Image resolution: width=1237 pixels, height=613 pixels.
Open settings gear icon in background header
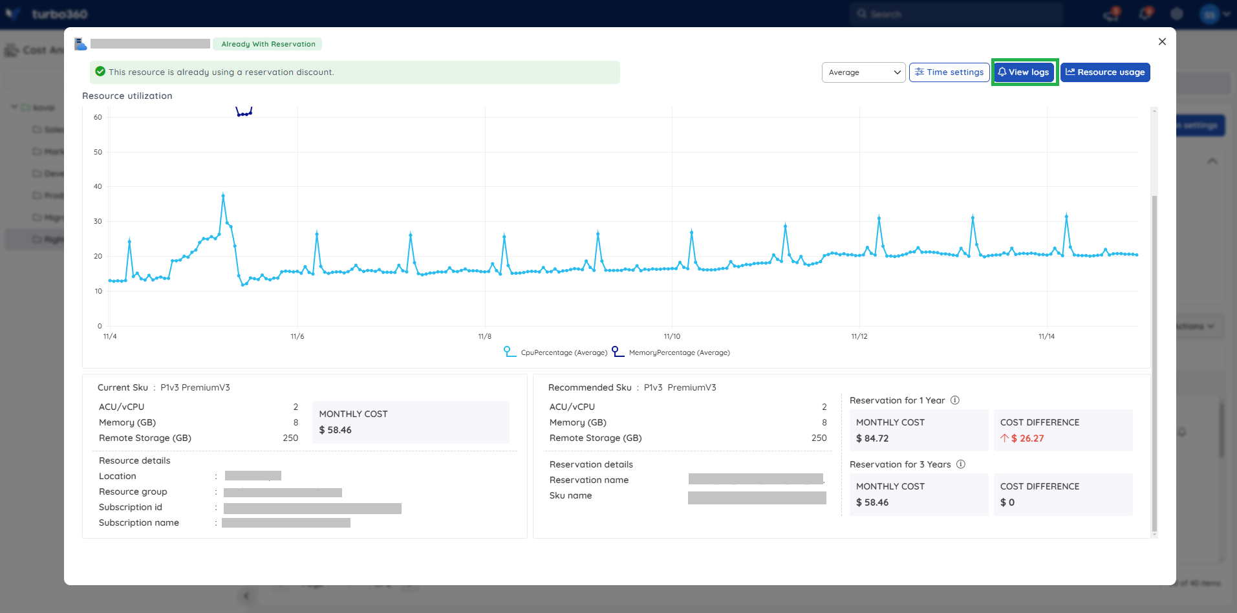click(1177, 14)
